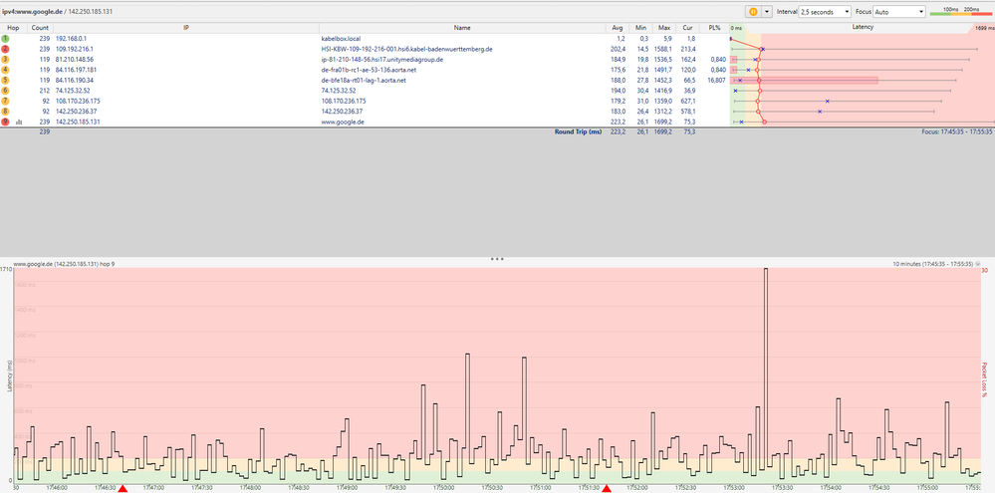995x493 pixels.
Task: Click the Latency graph column header
Action: (x=863, y=27)
